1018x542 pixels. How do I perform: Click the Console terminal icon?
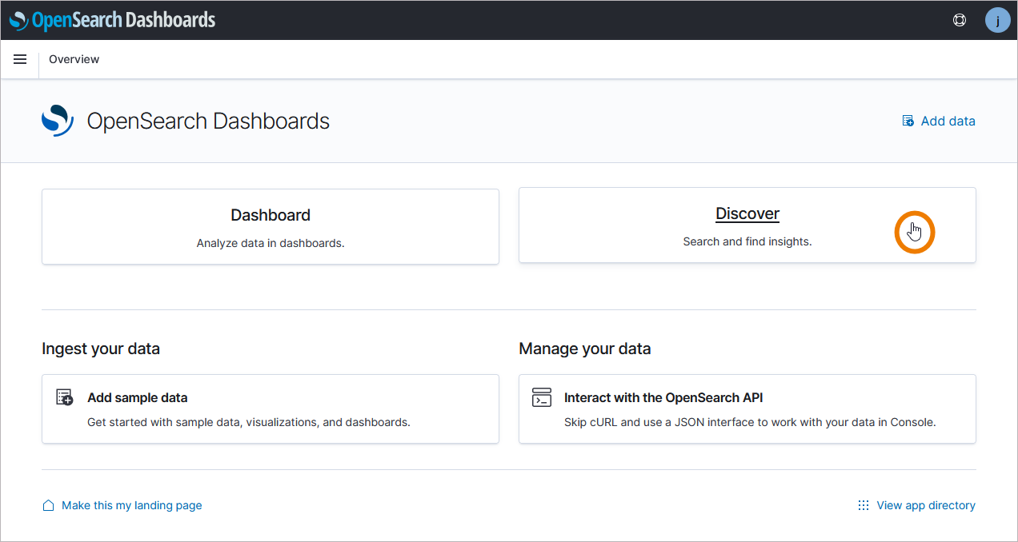(x=542, y=397)
